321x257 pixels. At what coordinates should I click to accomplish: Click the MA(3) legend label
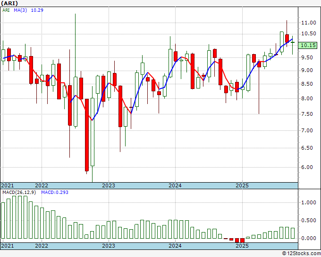coord(20,10)
